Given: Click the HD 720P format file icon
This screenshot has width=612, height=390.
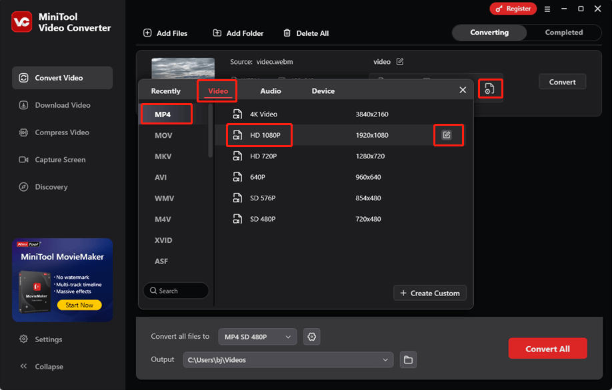Looking at the screenshot, I should coord(237,156).
